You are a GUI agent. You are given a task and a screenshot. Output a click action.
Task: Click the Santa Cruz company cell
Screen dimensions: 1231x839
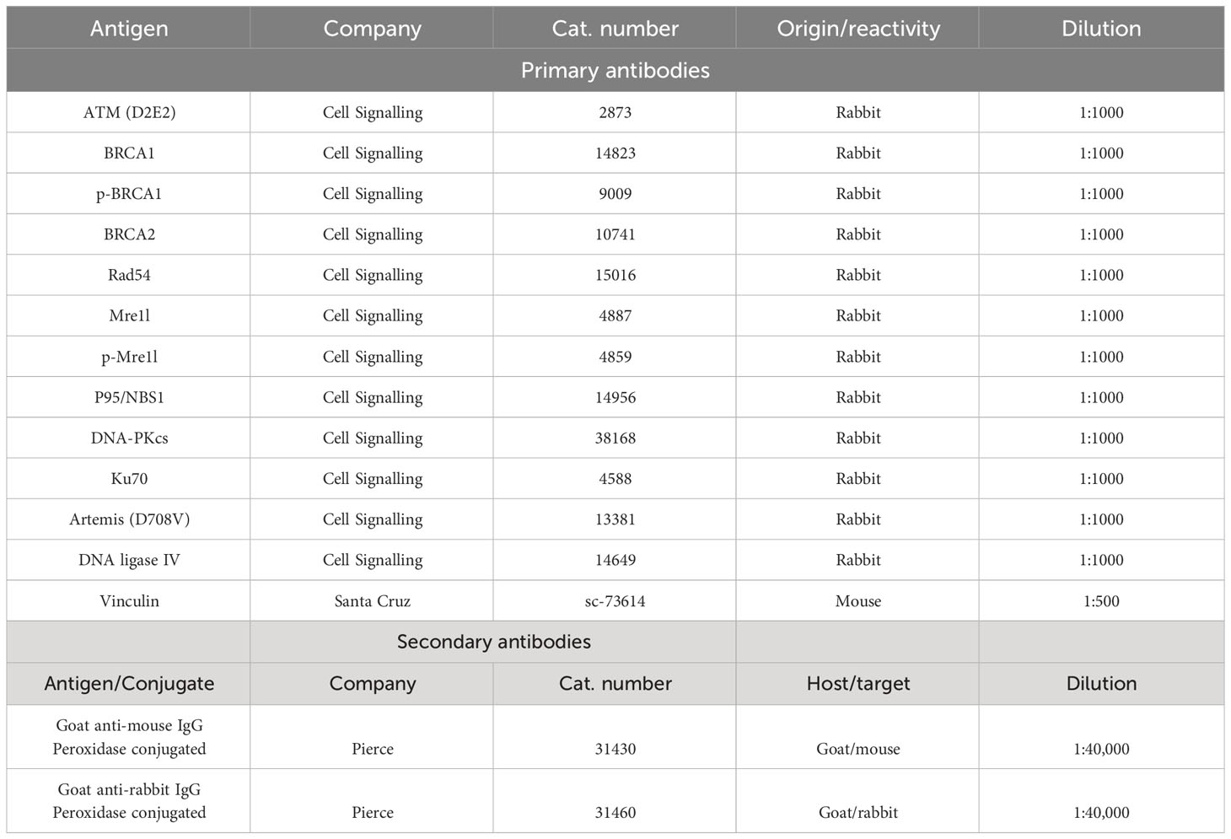(x=372, y=601)
